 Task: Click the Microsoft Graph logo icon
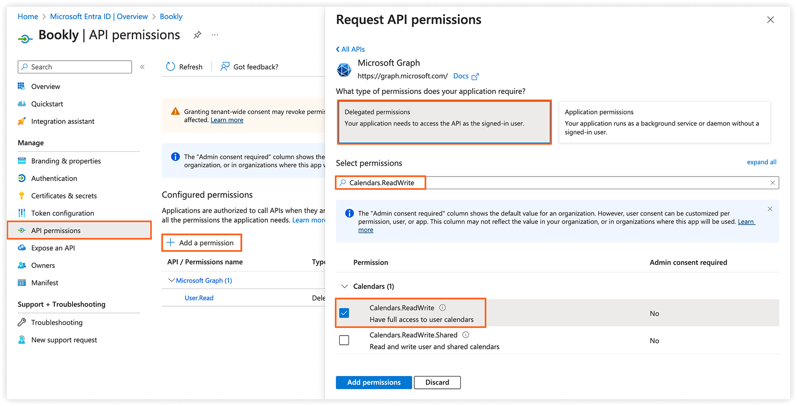(x=344, y=70)
